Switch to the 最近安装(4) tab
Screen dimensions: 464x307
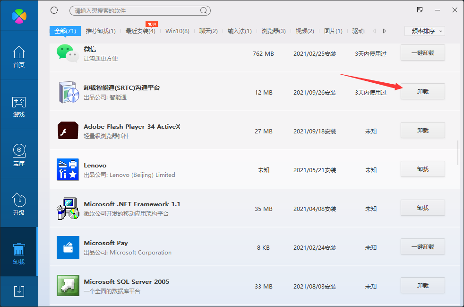(140, 31)
